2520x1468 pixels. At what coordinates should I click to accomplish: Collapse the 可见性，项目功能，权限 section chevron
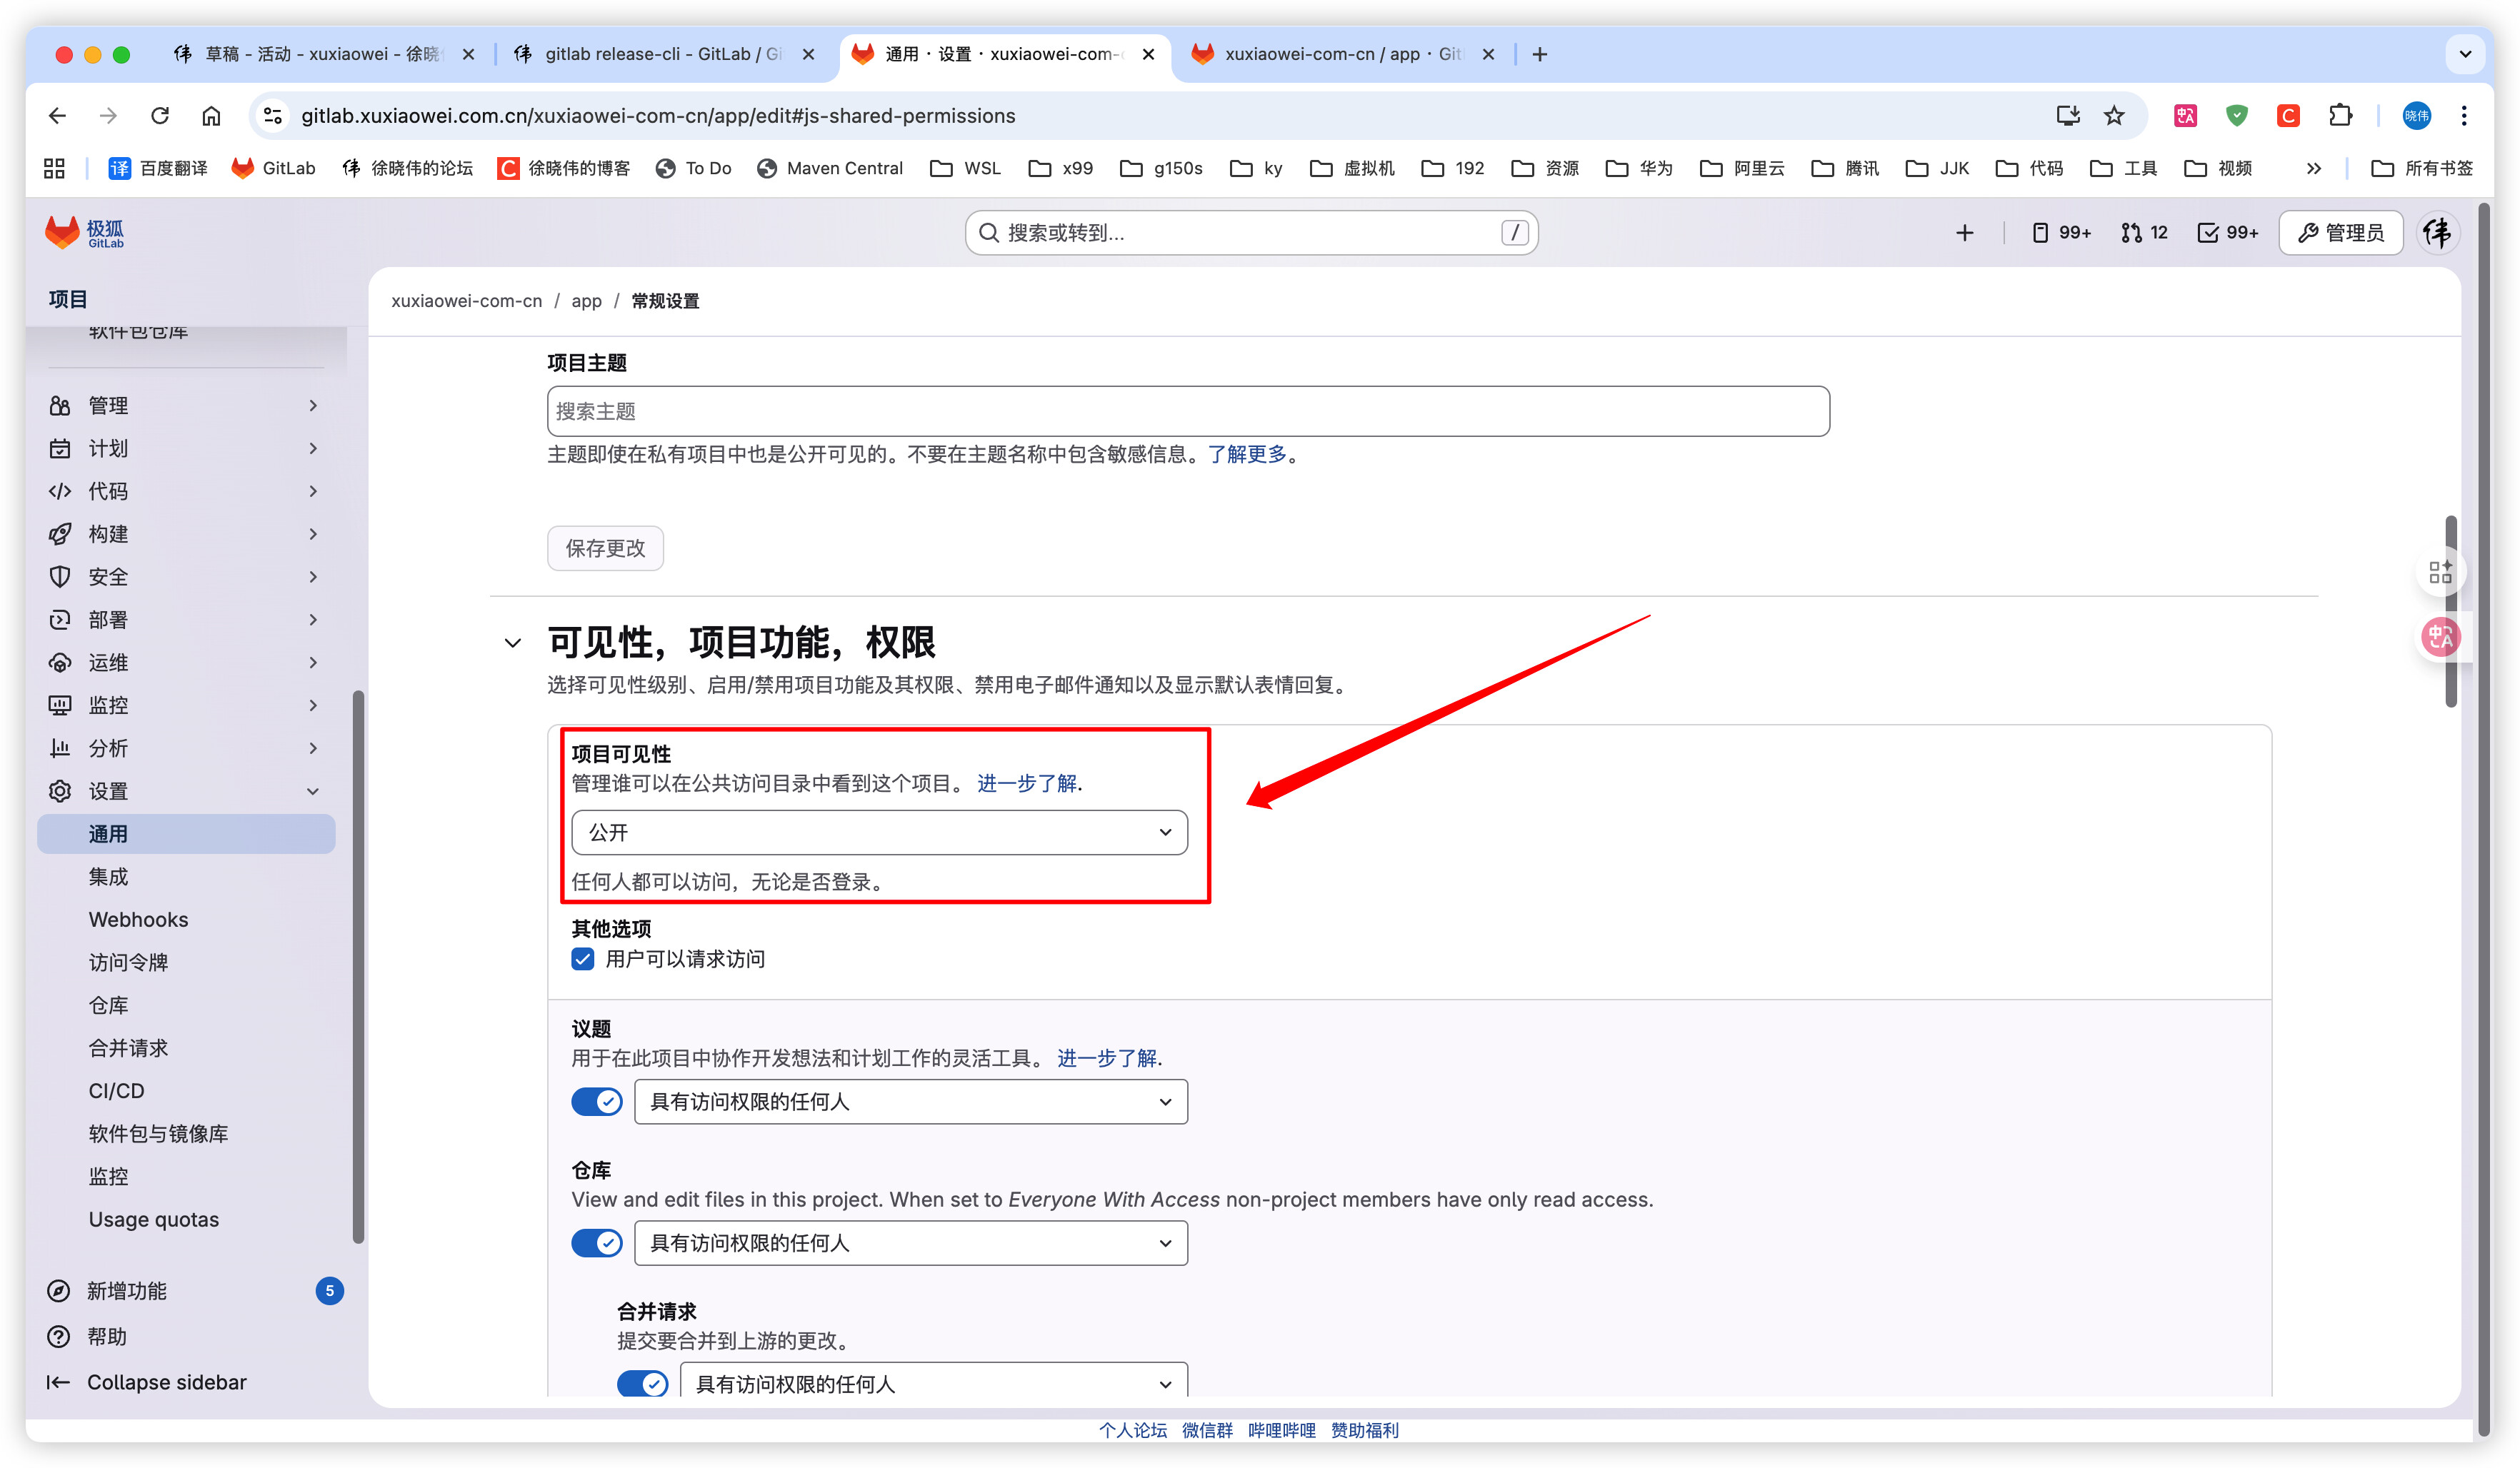513,643
